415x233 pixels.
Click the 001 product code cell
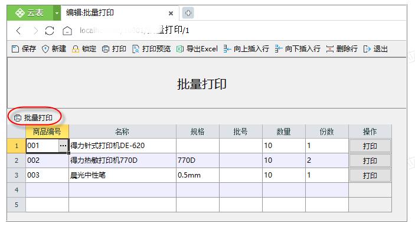[43, 146]
